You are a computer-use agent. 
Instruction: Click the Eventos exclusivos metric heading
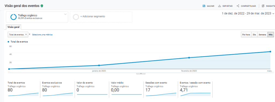52,83
